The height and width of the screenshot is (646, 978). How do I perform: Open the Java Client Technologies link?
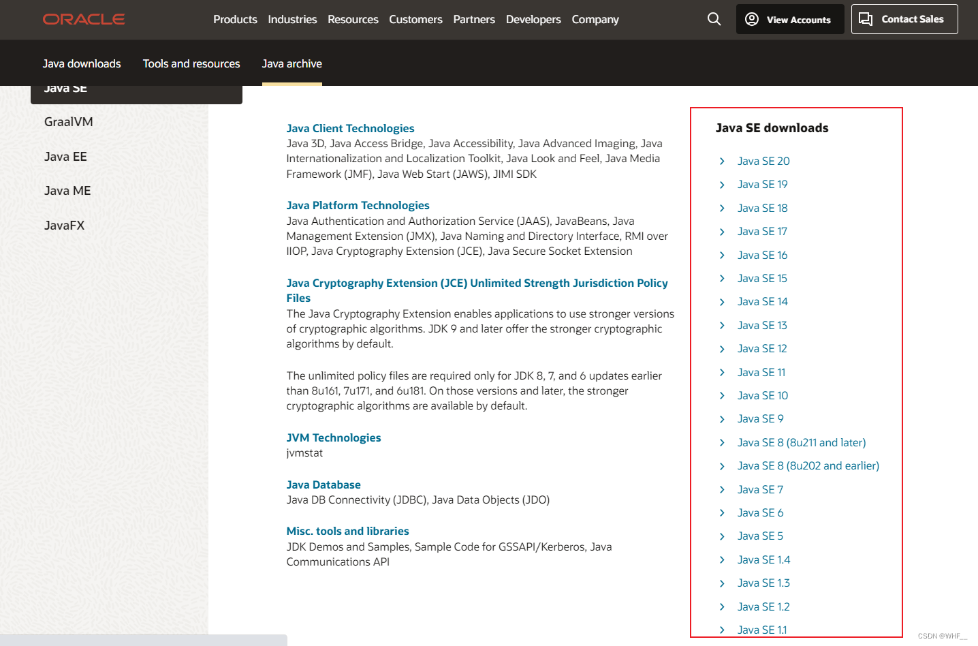pos(350,128)
